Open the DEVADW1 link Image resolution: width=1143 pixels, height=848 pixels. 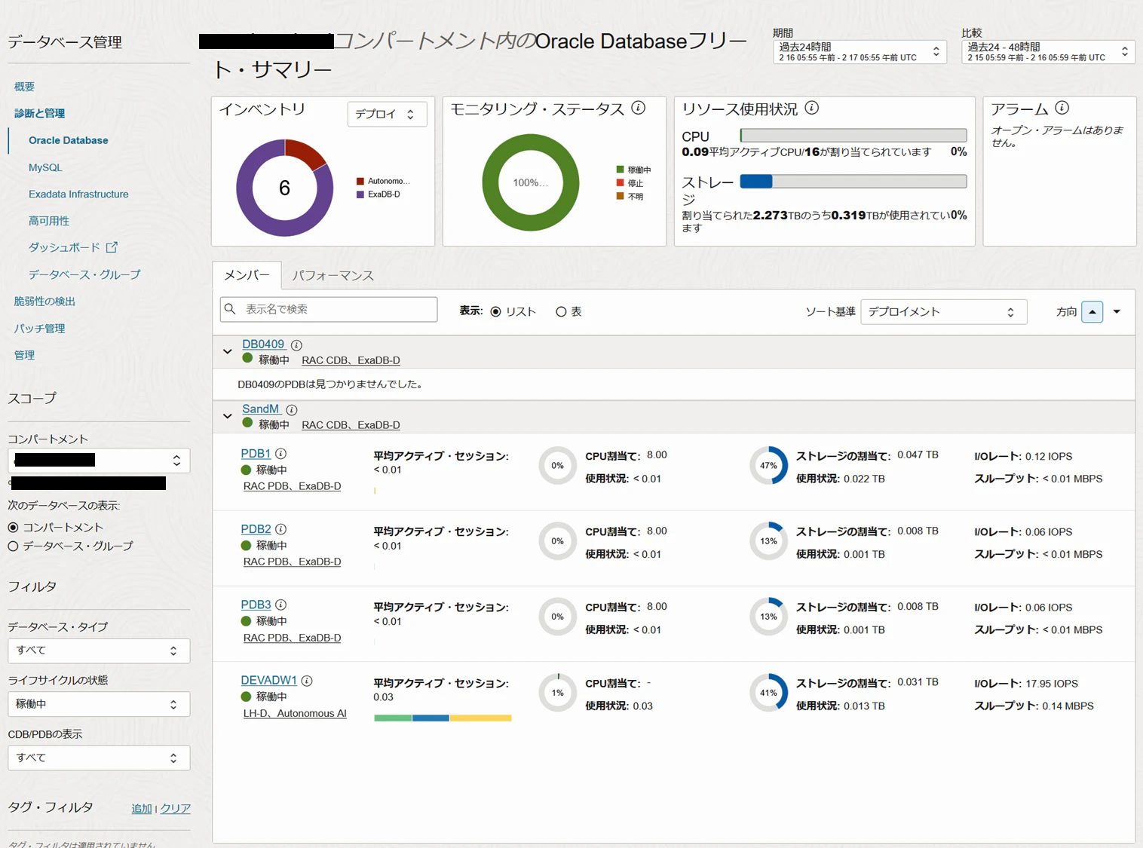coord(269,681)
